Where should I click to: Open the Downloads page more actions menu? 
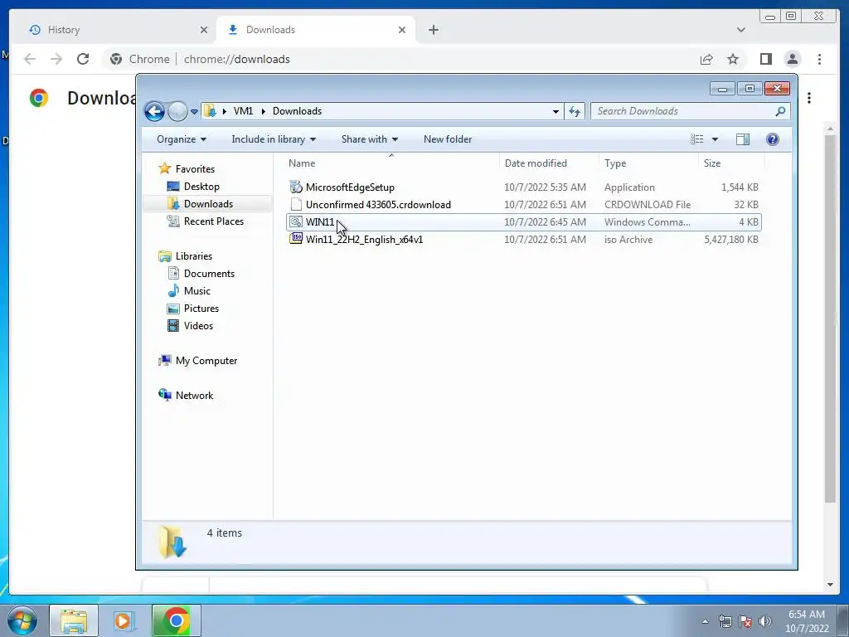(x=809, y=98)
